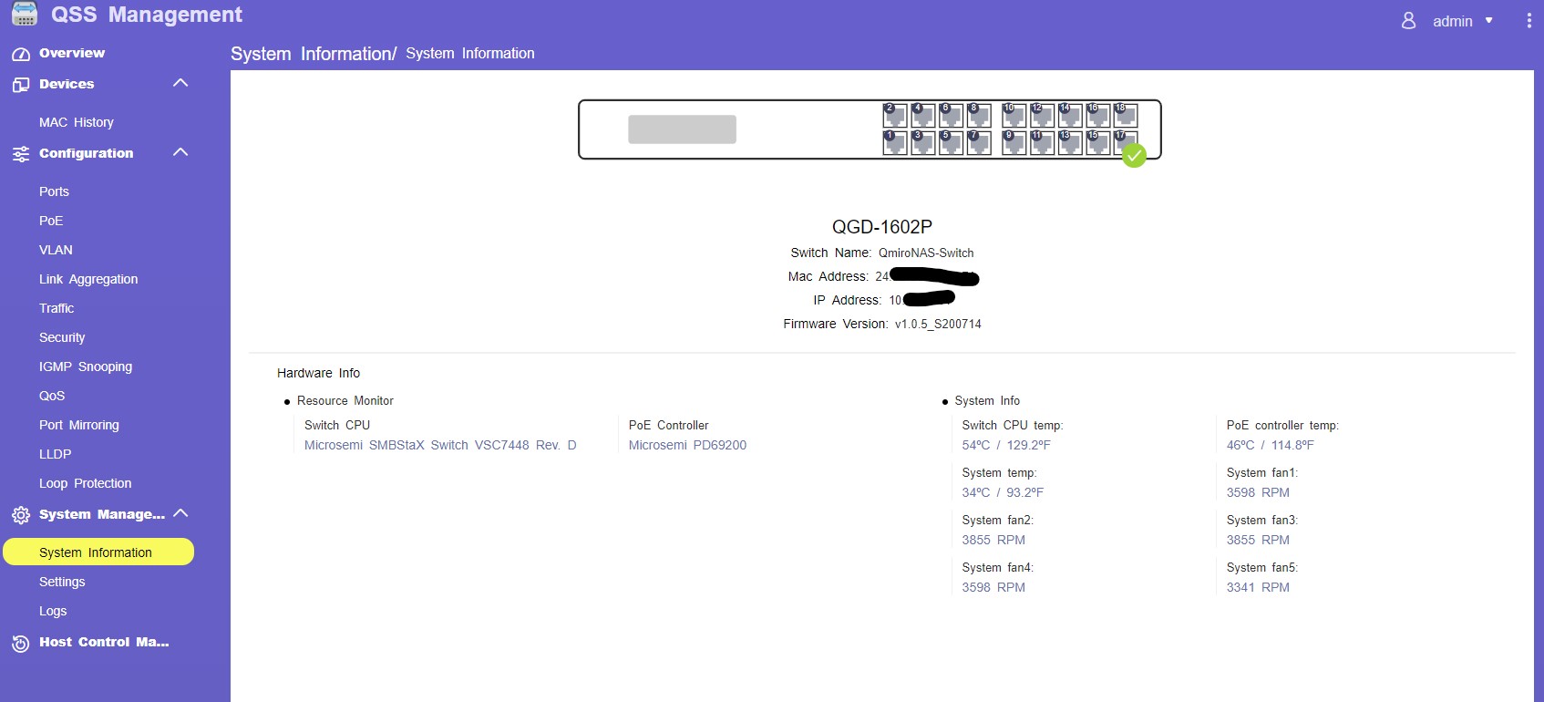Open the three-dot more options menu
Image resolution: width=1544 pixels, height=702 pixels.
click(1529, 21)
